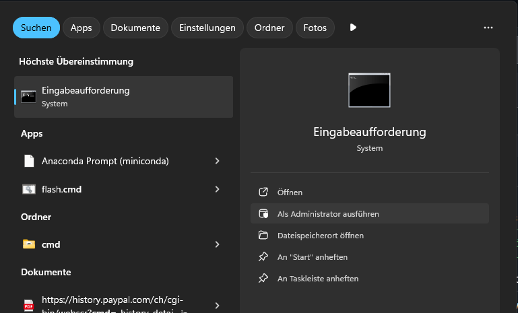Click the Anaconda Prompt file icon
Screen dimensions: 518x313
pyautogui.click(x=29, y=161)
